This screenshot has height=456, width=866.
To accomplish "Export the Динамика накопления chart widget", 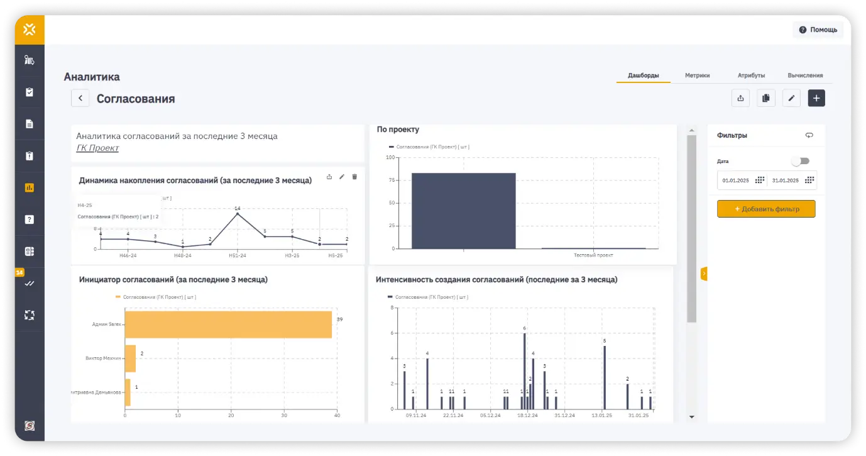I will pos(329,177).
